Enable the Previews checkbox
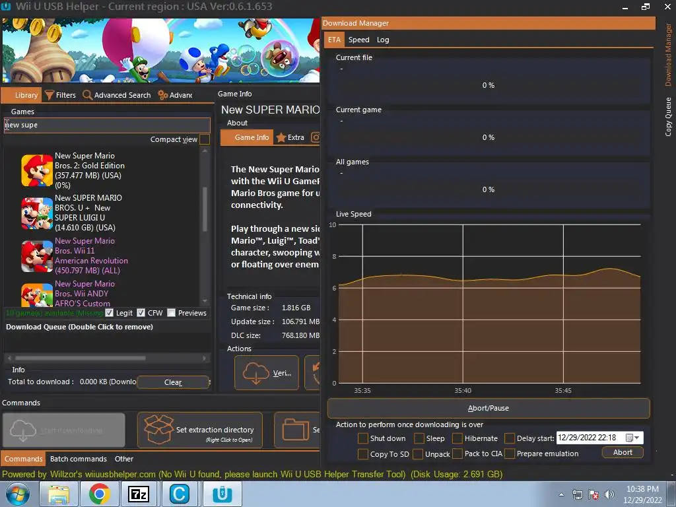Screen dimensions: 676x507 click(171, 312)
